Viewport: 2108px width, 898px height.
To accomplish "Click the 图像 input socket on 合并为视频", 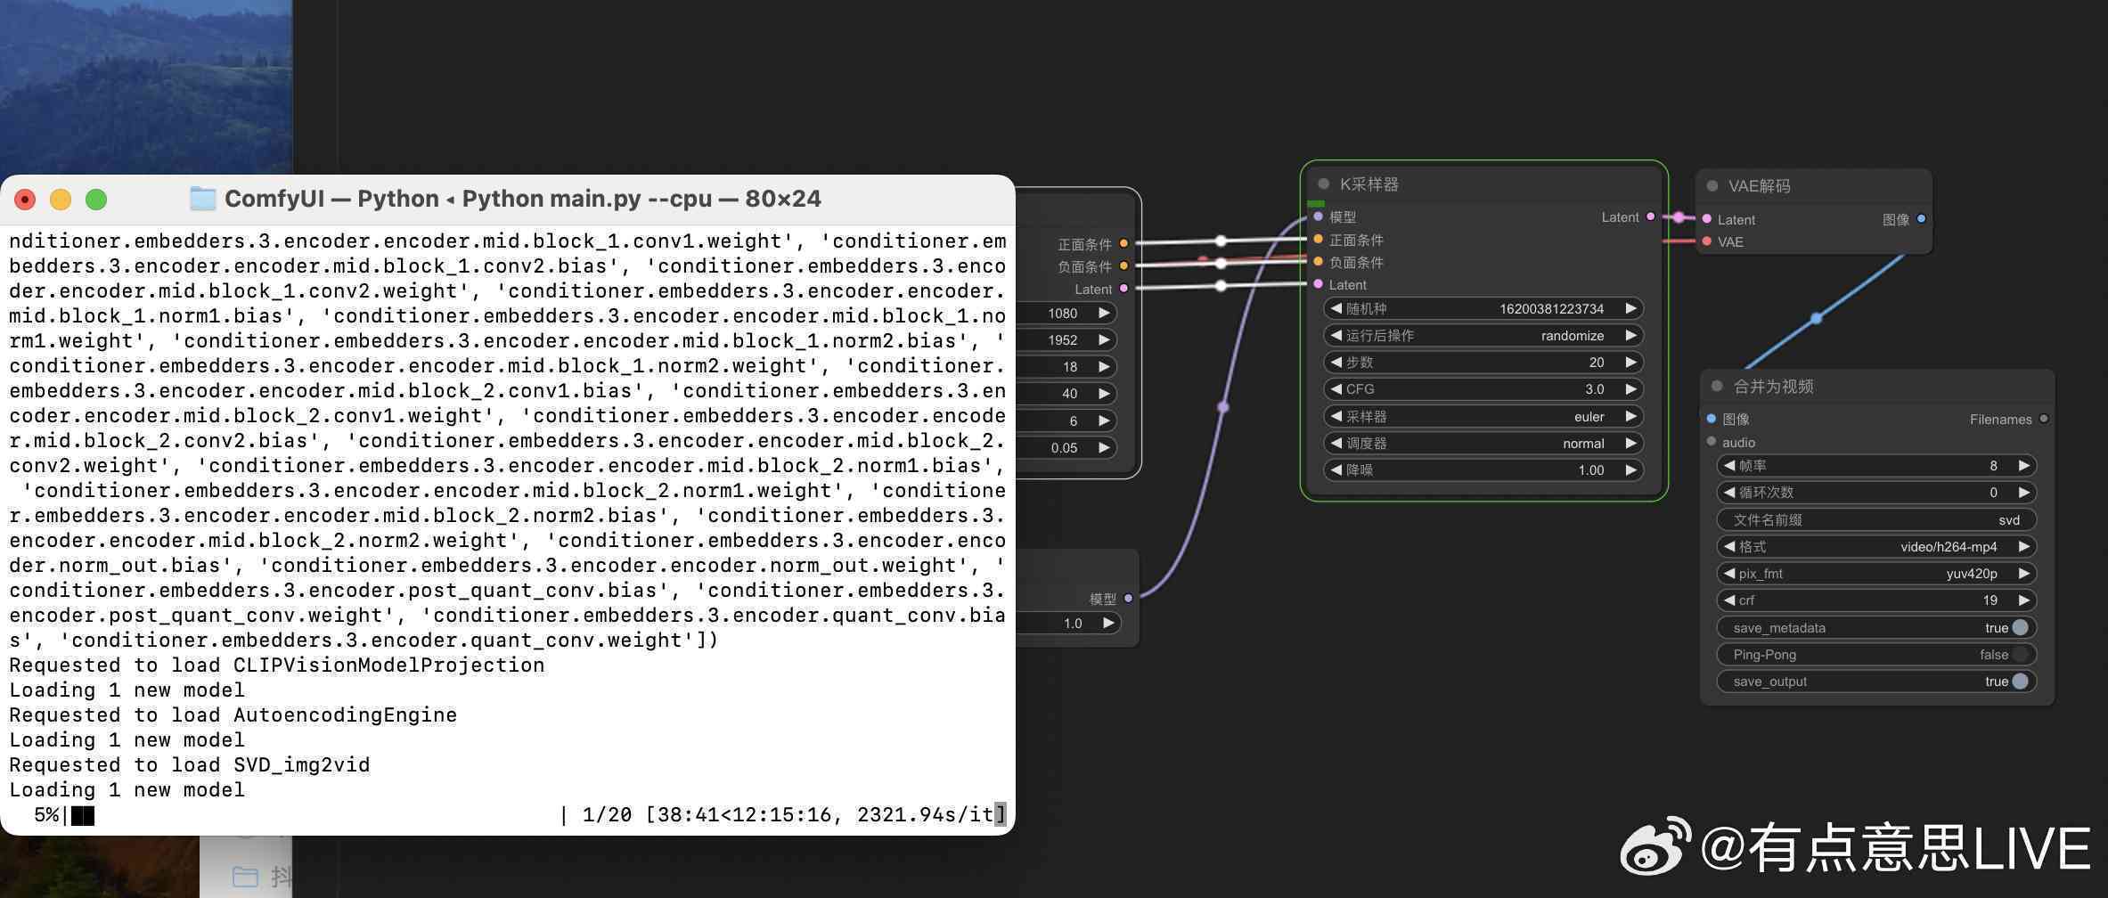I will click(1712, 419).
